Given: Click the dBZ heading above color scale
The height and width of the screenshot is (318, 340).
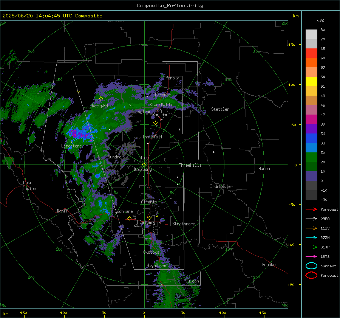Looking at the screenshot, I should [320, 20].
